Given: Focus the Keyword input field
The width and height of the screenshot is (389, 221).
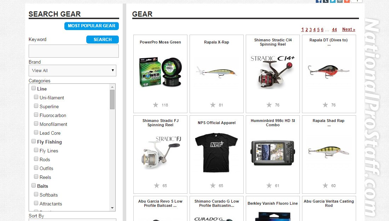Looking at the screenshot, I should pyautogui.click(x=74, y=51).
